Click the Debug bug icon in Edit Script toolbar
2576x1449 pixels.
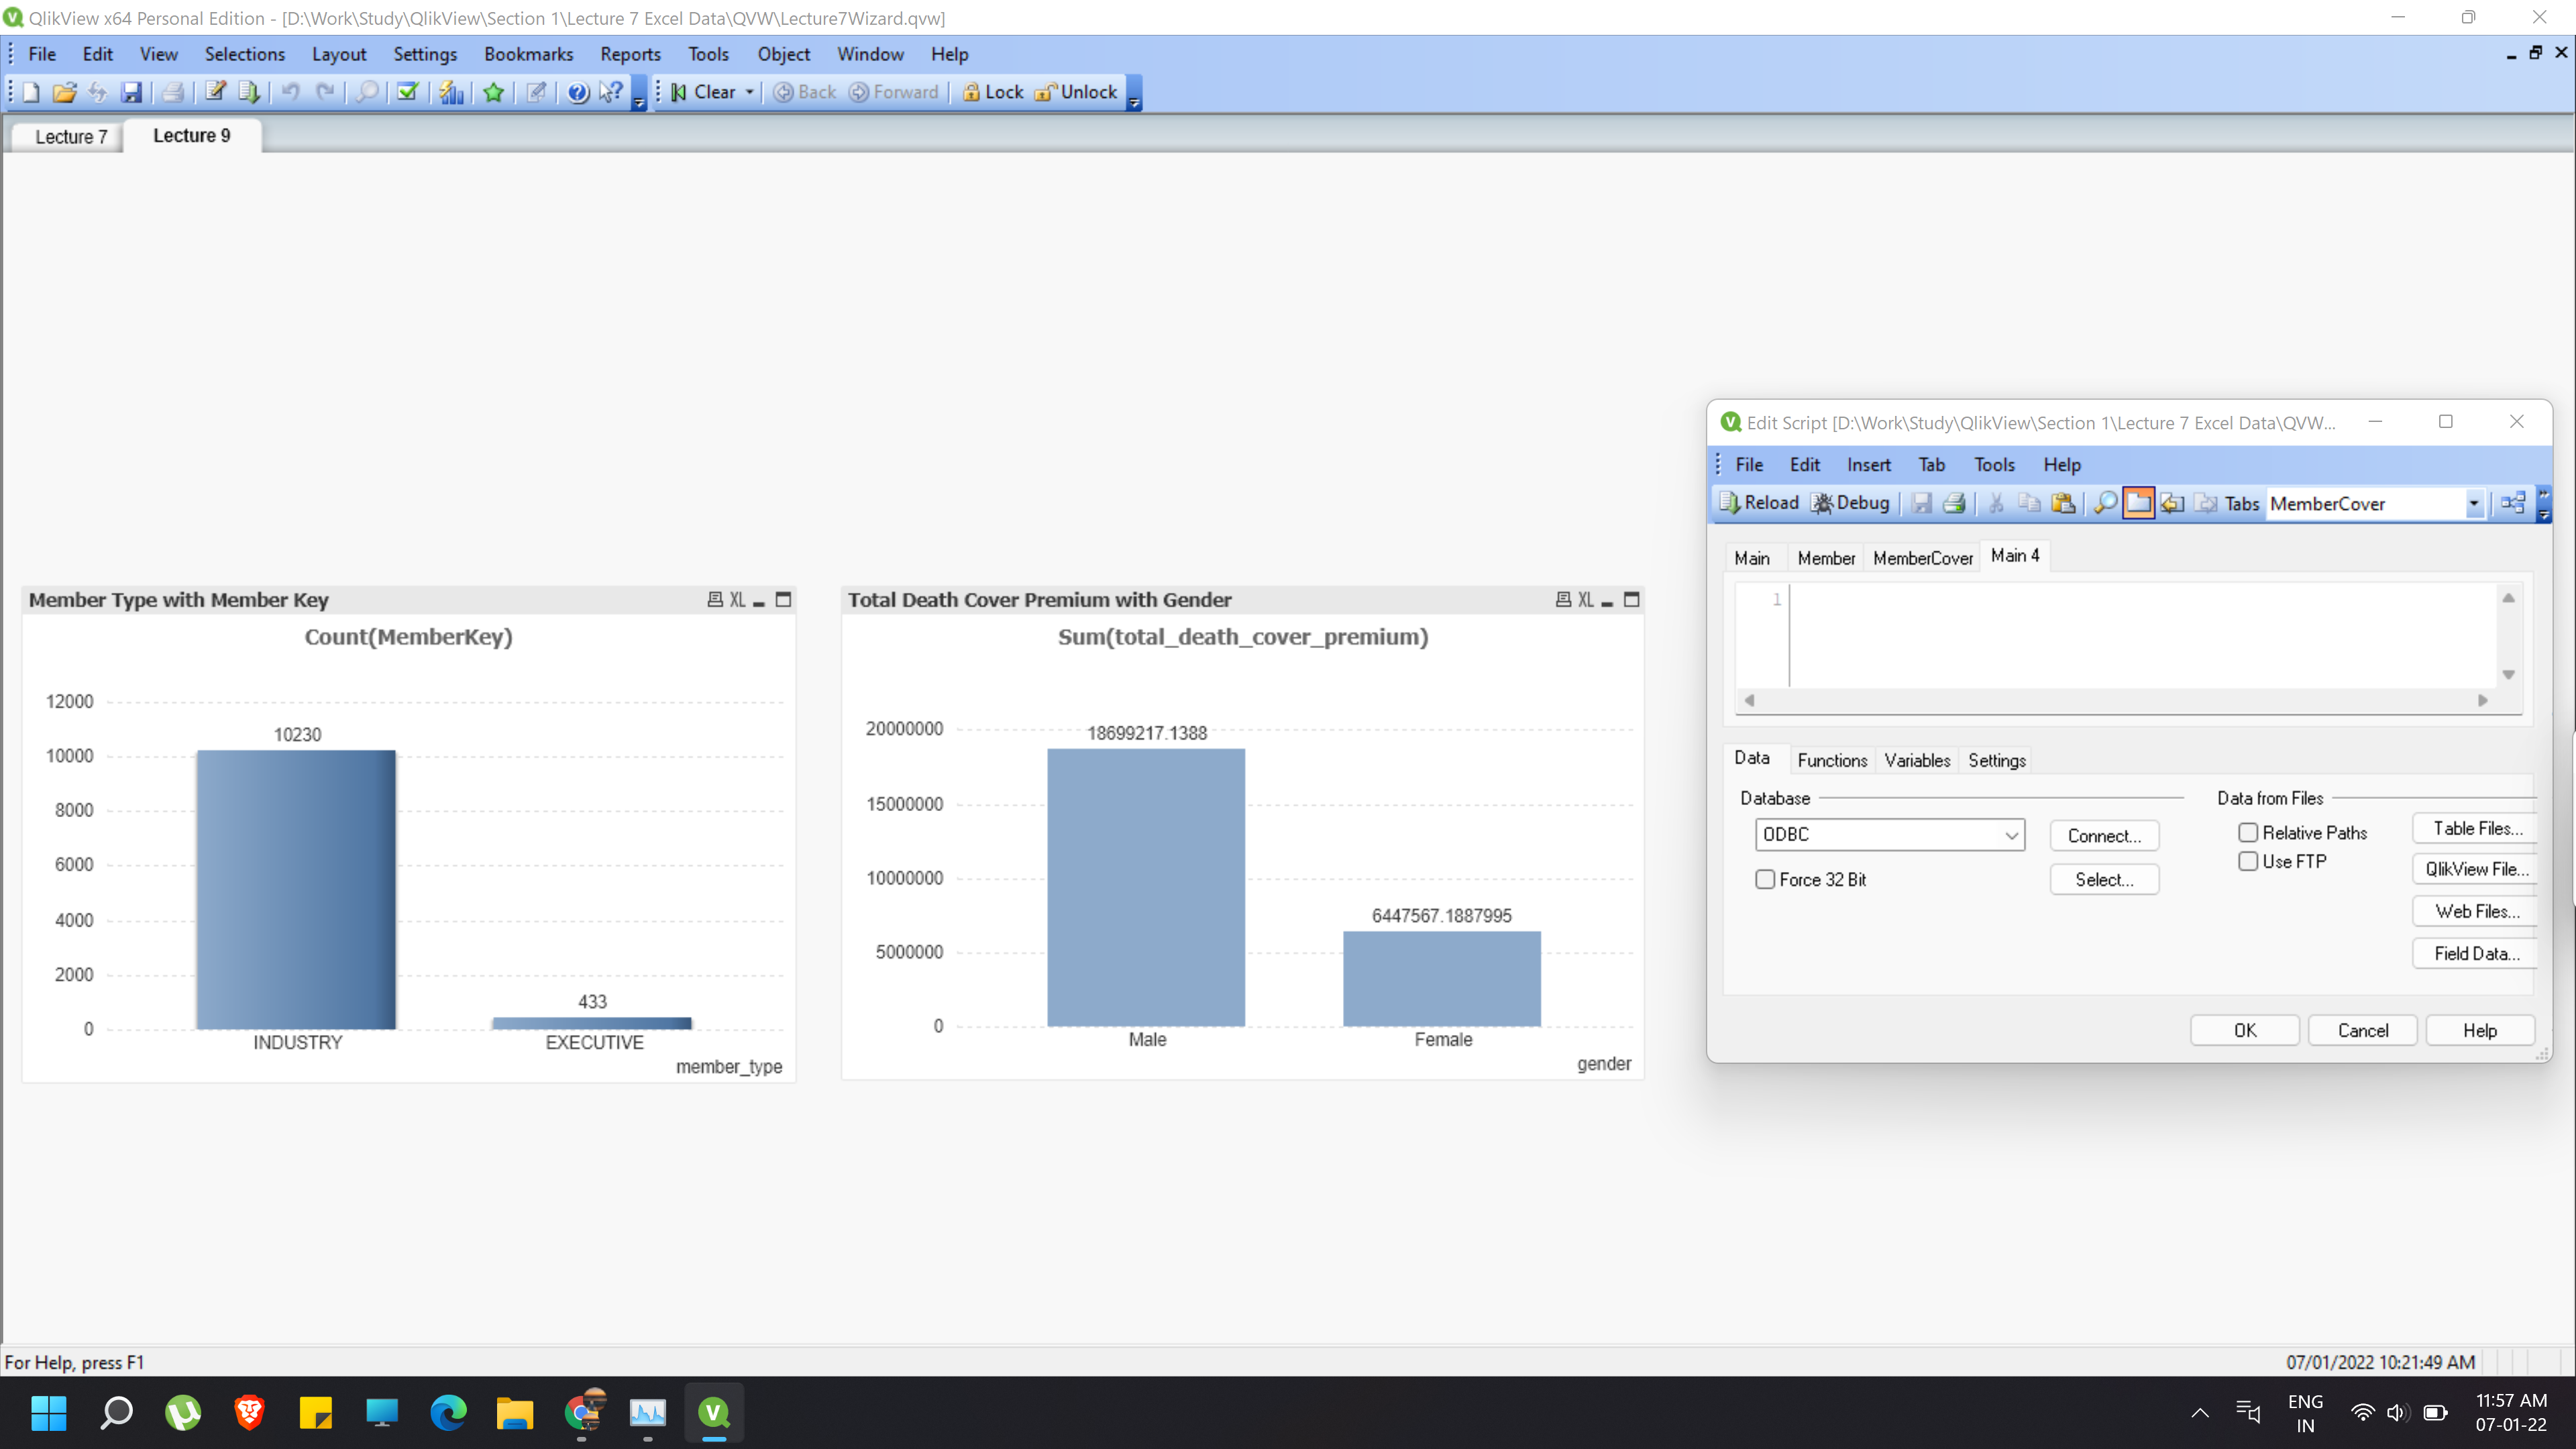click(x=1824, y=503)
